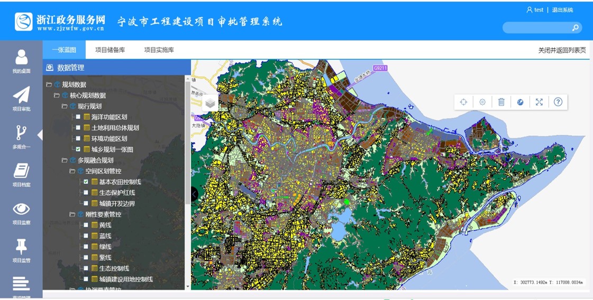Click the trash bin clear icon

pos(501,102)
